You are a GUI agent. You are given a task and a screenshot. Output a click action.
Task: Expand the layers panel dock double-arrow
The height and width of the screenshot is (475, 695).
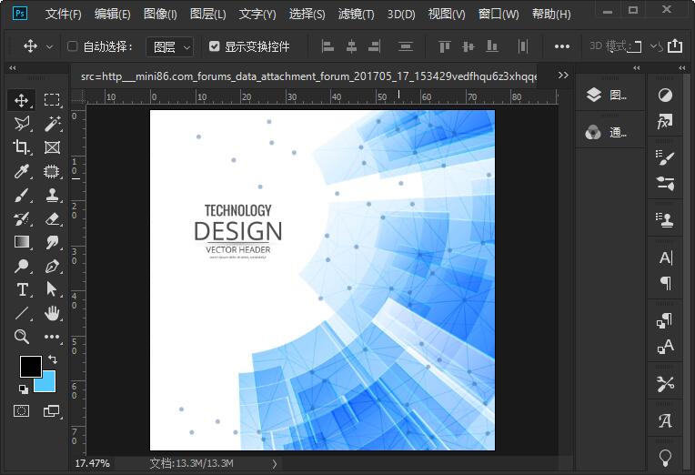point(637,68)
